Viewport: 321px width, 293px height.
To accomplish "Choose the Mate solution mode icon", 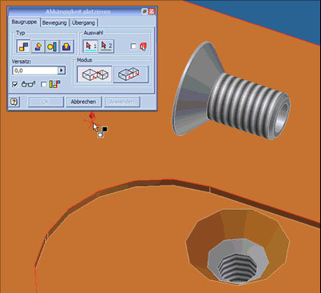I will pyautogui.click(x=95, y=74).
